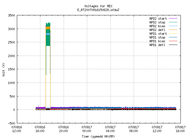Click the 070917 04:00 x-axis label
Screen dimensions: 186x139
click(x=110, y=129)
